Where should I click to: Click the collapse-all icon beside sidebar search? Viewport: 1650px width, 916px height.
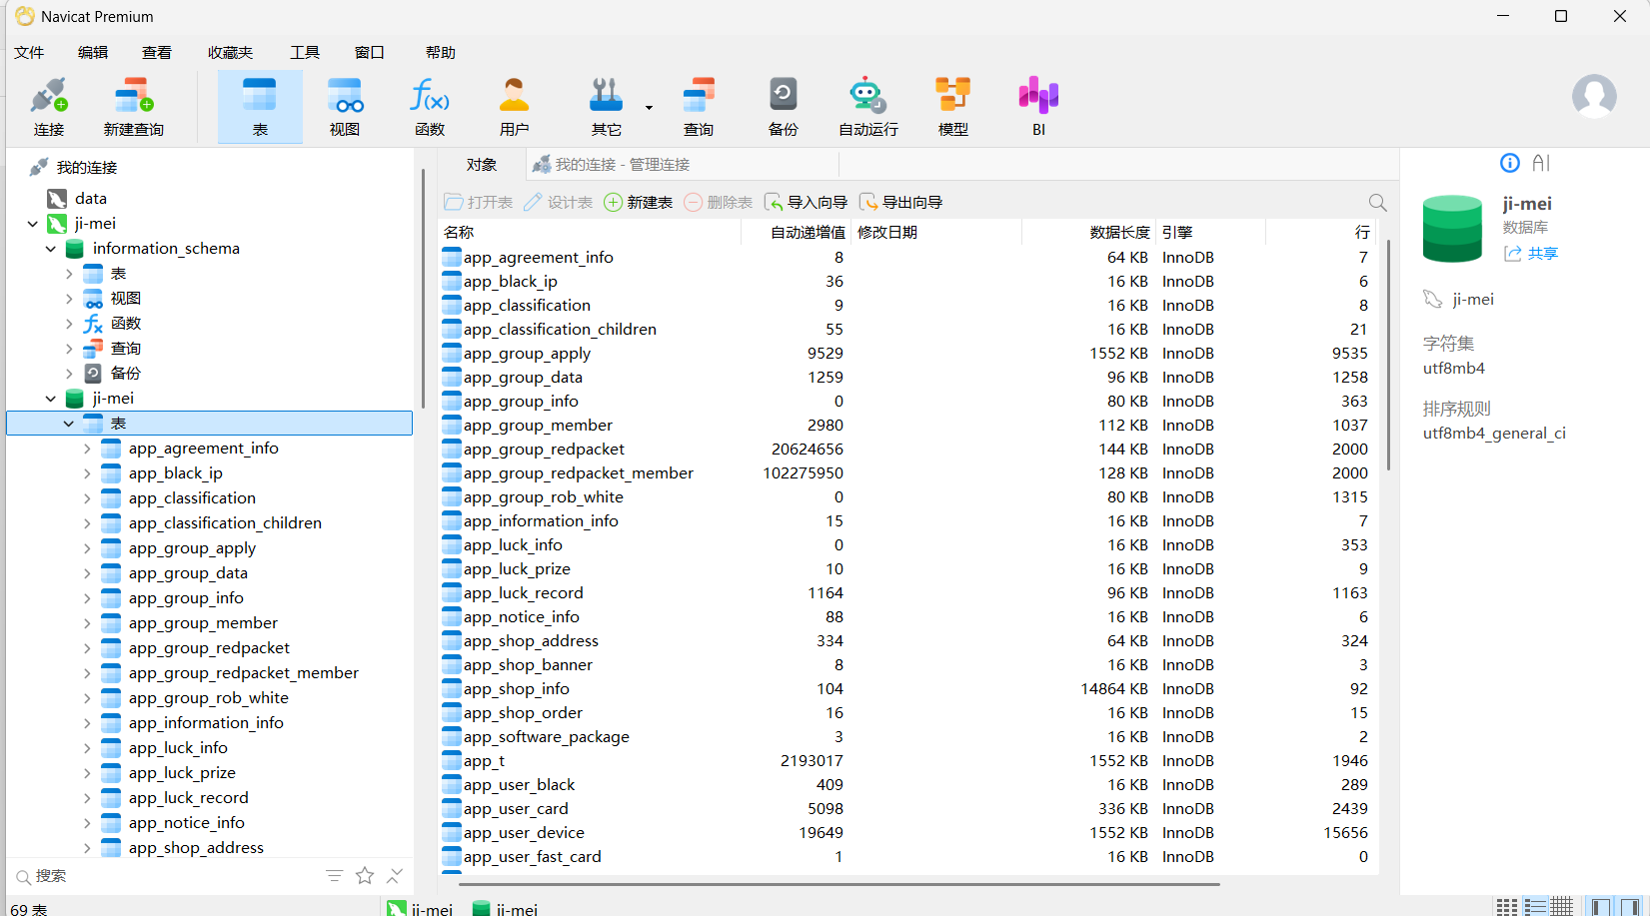tap(395, 876)
